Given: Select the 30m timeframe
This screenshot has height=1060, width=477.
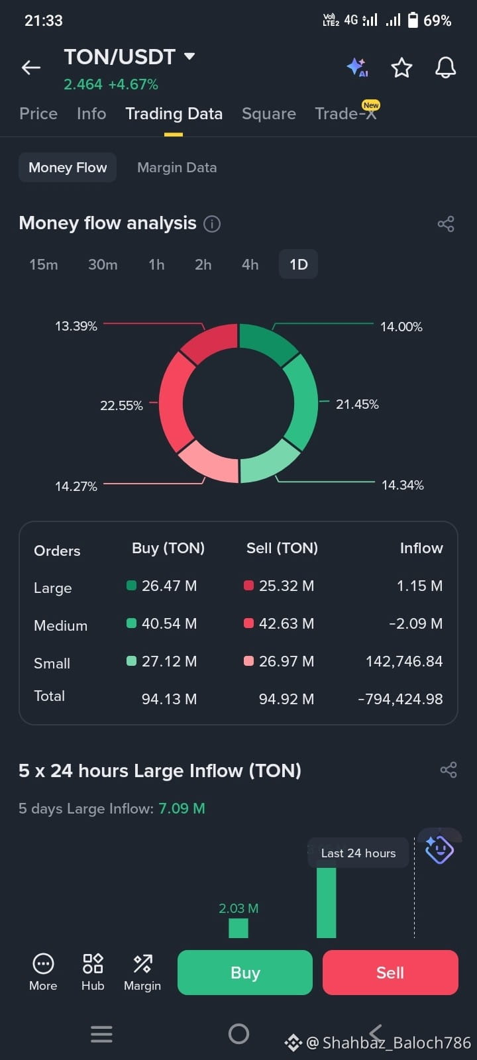Looking at the screenshot, I should coord(103,264).
